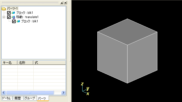Click the 式 column header
The image size is (182, 102).
click(x=49, y=63)
